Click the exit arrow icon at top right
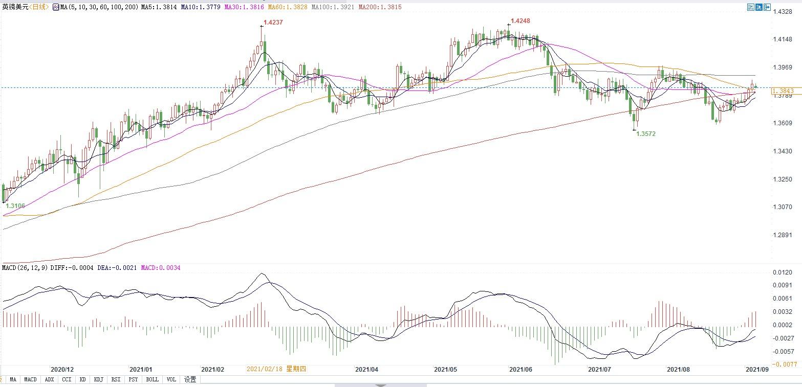802x387 pixels. [767, 7]
